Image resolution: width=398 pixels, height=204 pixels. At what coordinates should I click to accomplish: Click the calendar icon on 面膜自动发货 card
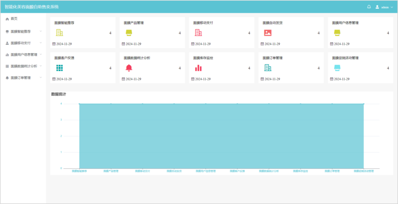[262, 43]
